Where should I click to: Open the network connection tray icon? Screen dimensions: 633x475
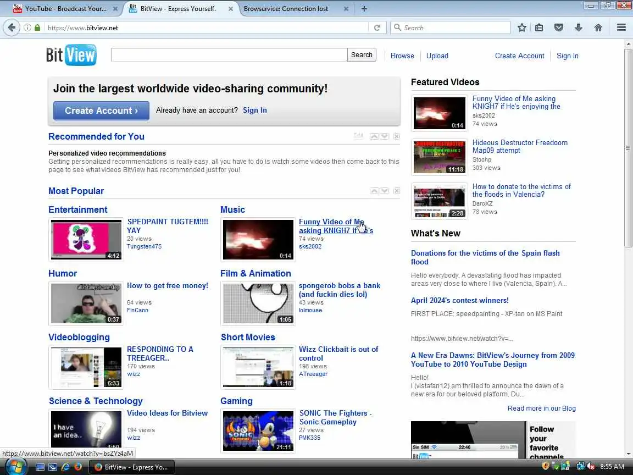coord(580,467)
